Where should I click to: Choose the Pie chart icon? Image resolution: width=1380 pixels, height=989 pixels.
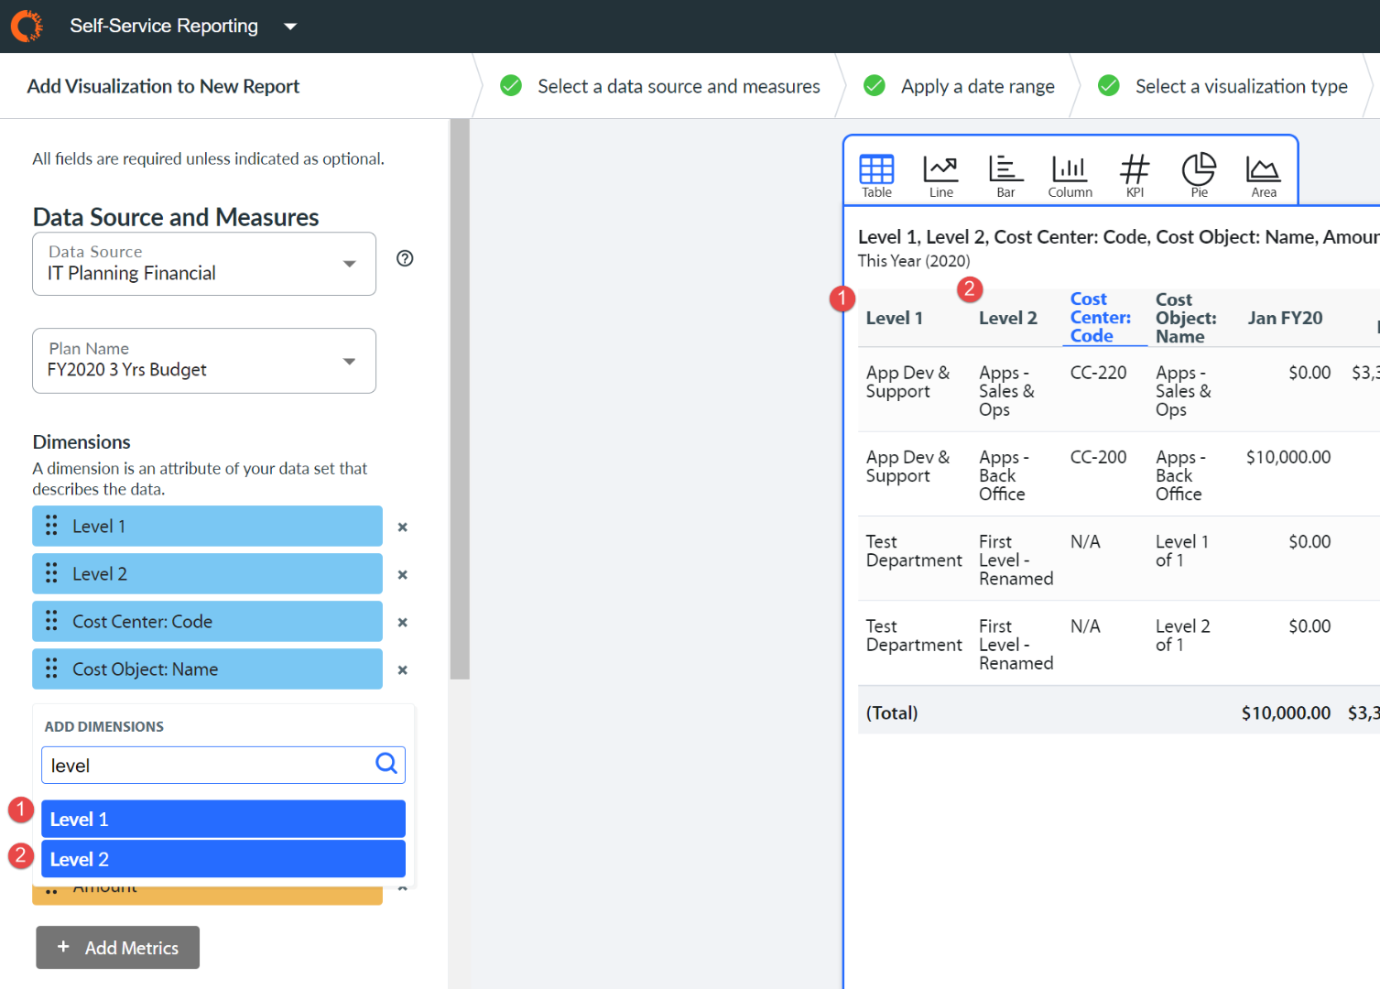[1199, 175]
